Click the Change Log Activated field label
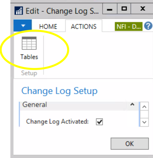The image size is (153, 158). 57,122
